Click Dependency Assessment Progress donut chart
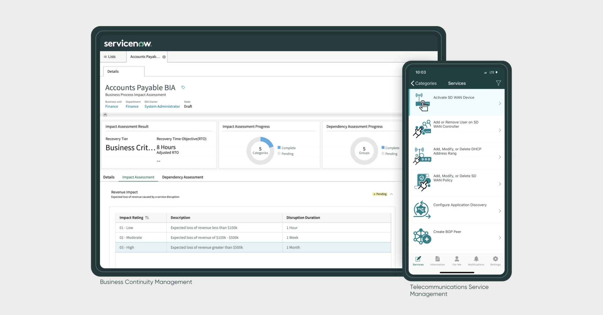 coord(364,151)
